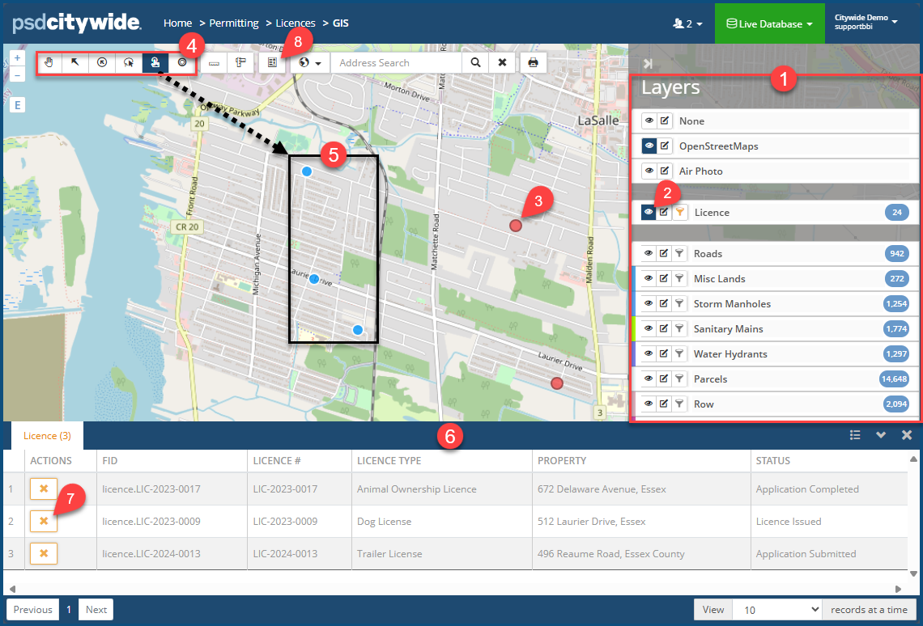Print the map with printer icon
This screenshot has height=626, width=923.
pyautogui.click(x=533, y=62)
